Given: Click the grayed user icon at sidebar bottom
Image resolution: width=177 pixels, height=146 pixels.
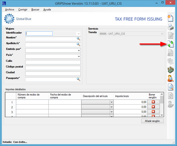Looking at the screenshot, I should [171, 104].
